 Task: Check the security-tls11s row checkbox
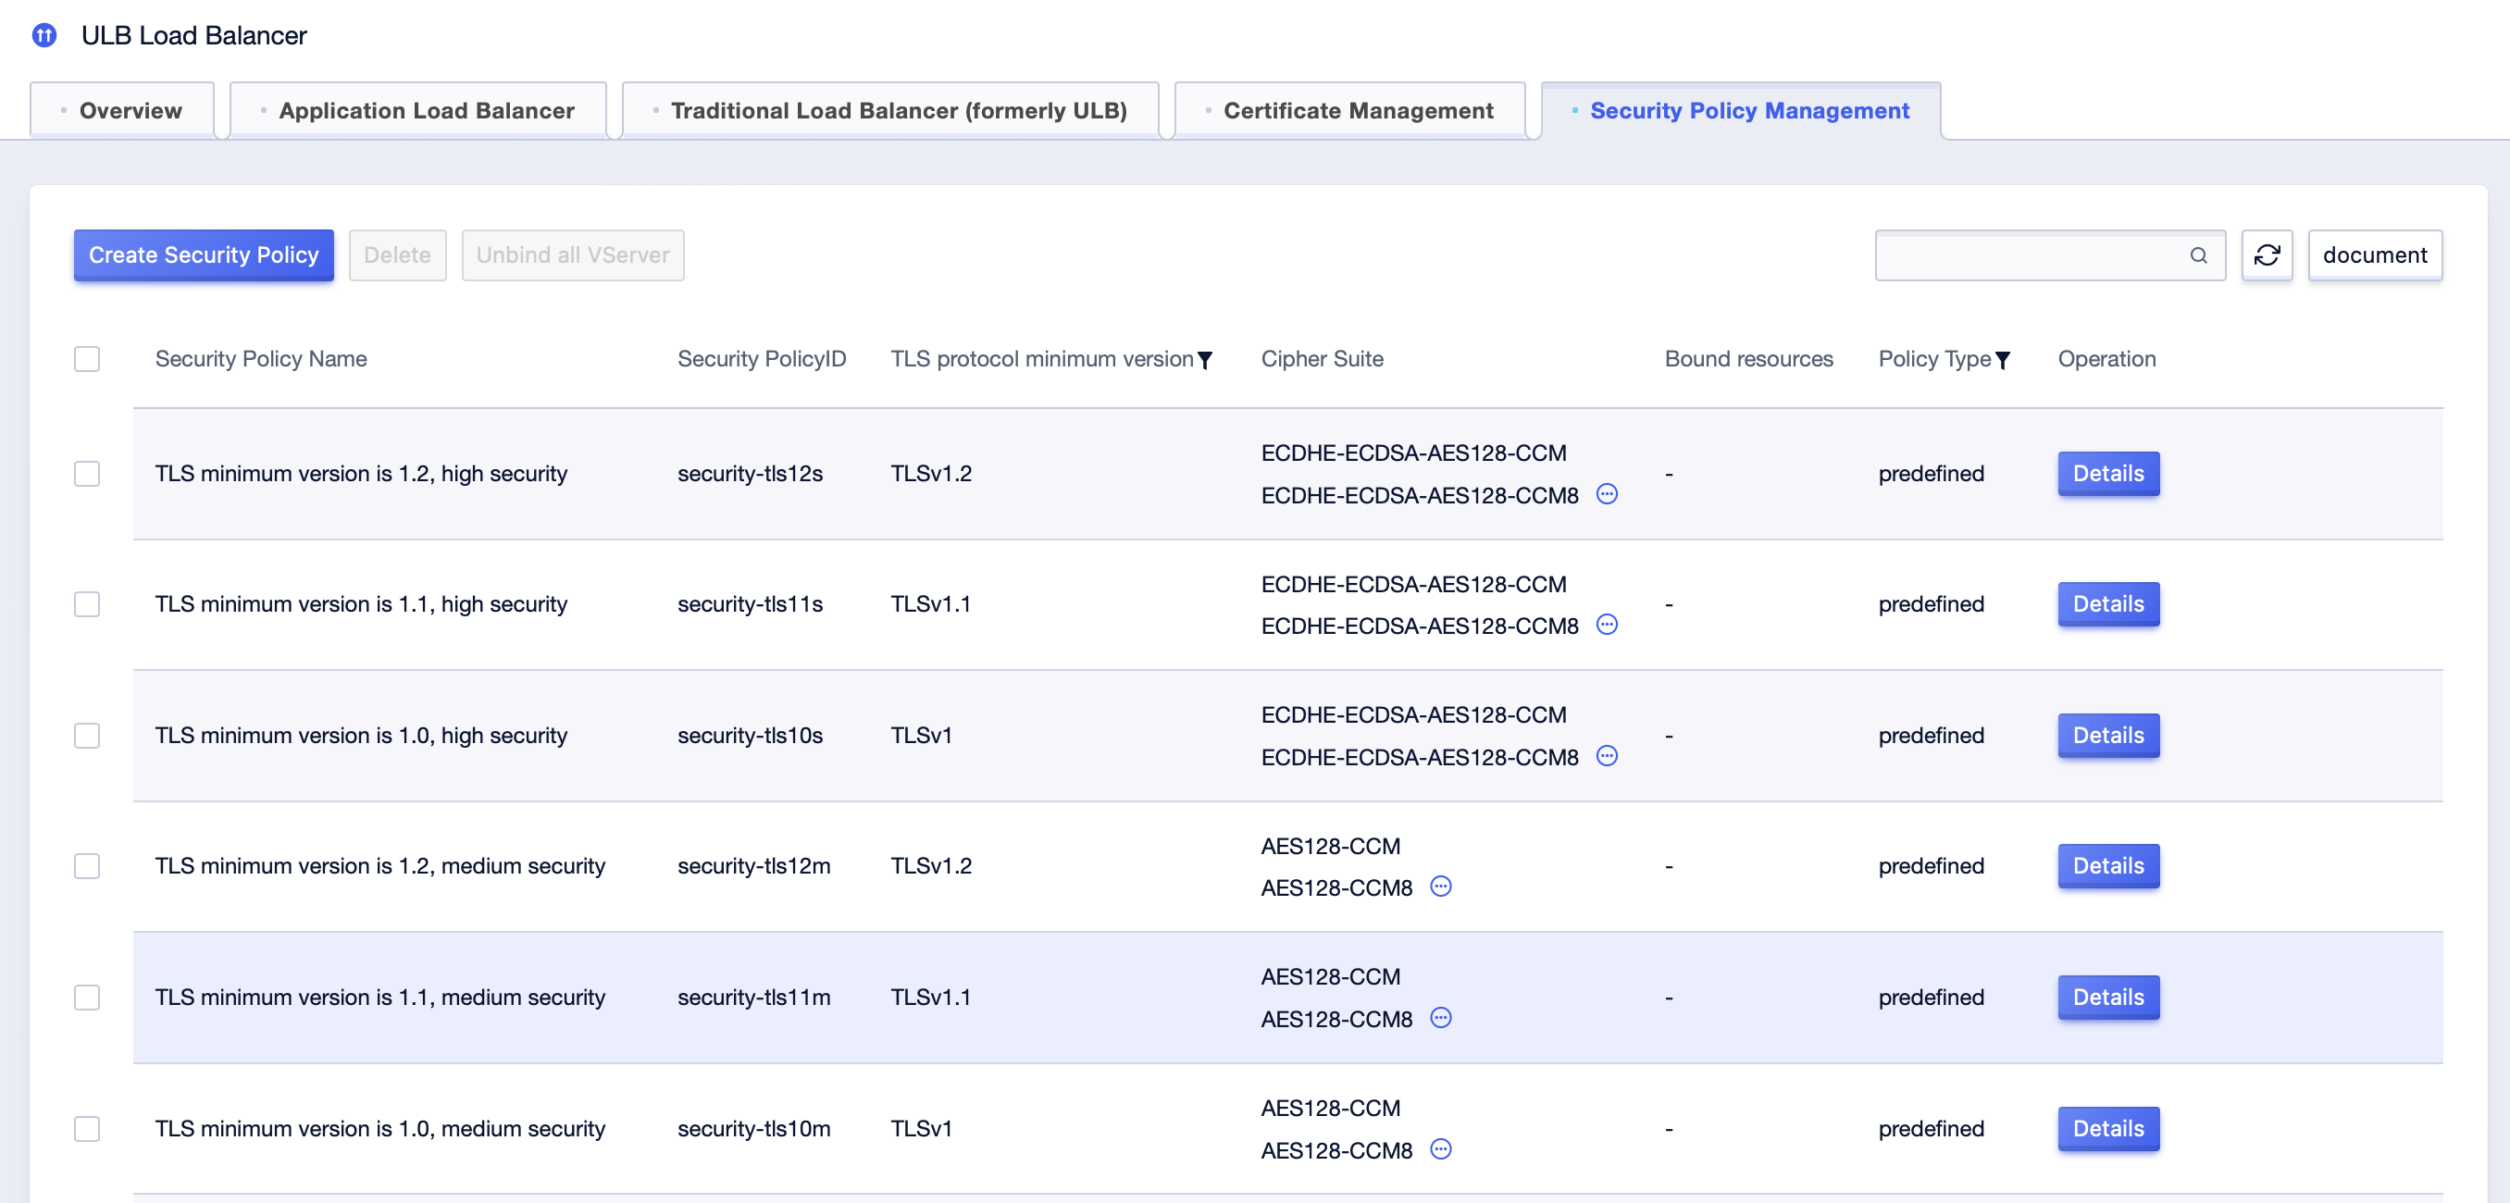(x=87, y=604)
